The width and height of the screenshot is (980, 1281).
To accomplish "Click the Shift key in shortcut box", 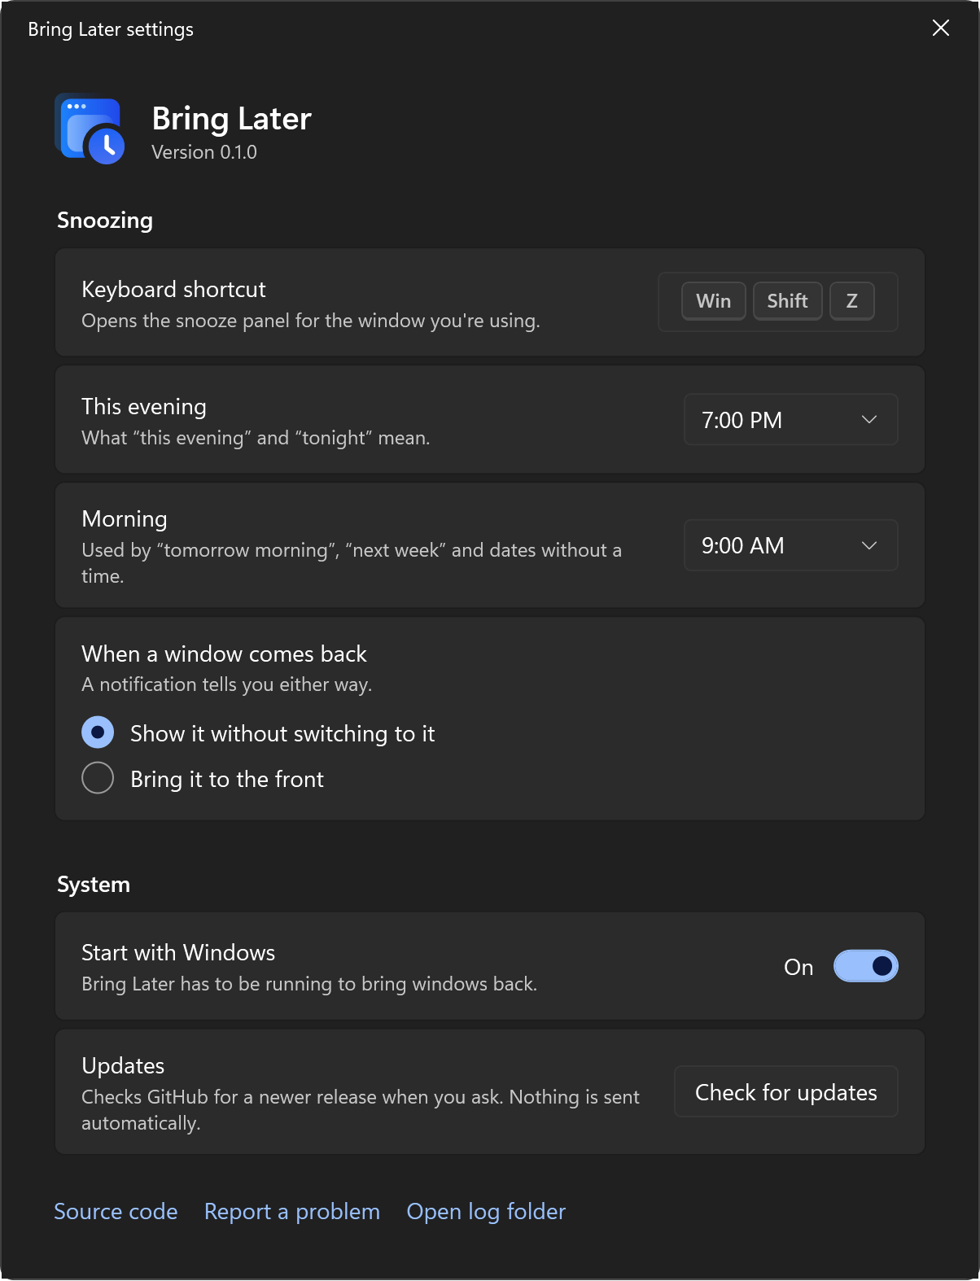I will pyautogui.click(x=787, y=301).
